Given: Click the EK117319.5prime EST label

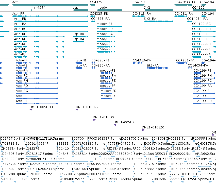Looking at the screenshot, I should (50, 139).
